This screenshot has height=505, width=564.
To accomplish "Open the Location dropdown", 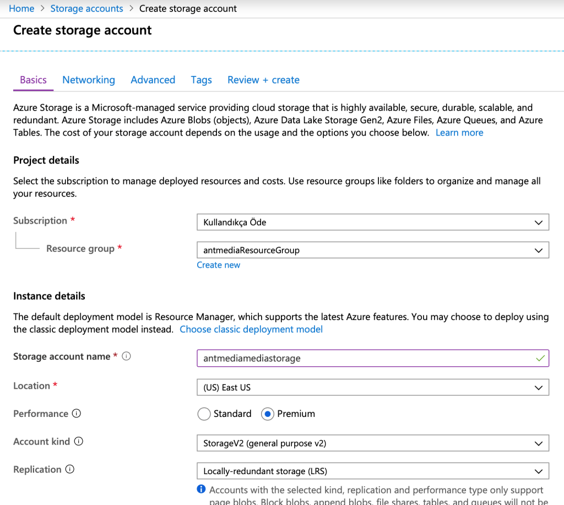I will coord(373,387).
